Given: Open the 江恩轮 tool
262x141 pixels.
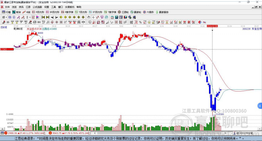Looking at the screenshot, I should pyautogui.click(x=123, y=12).
